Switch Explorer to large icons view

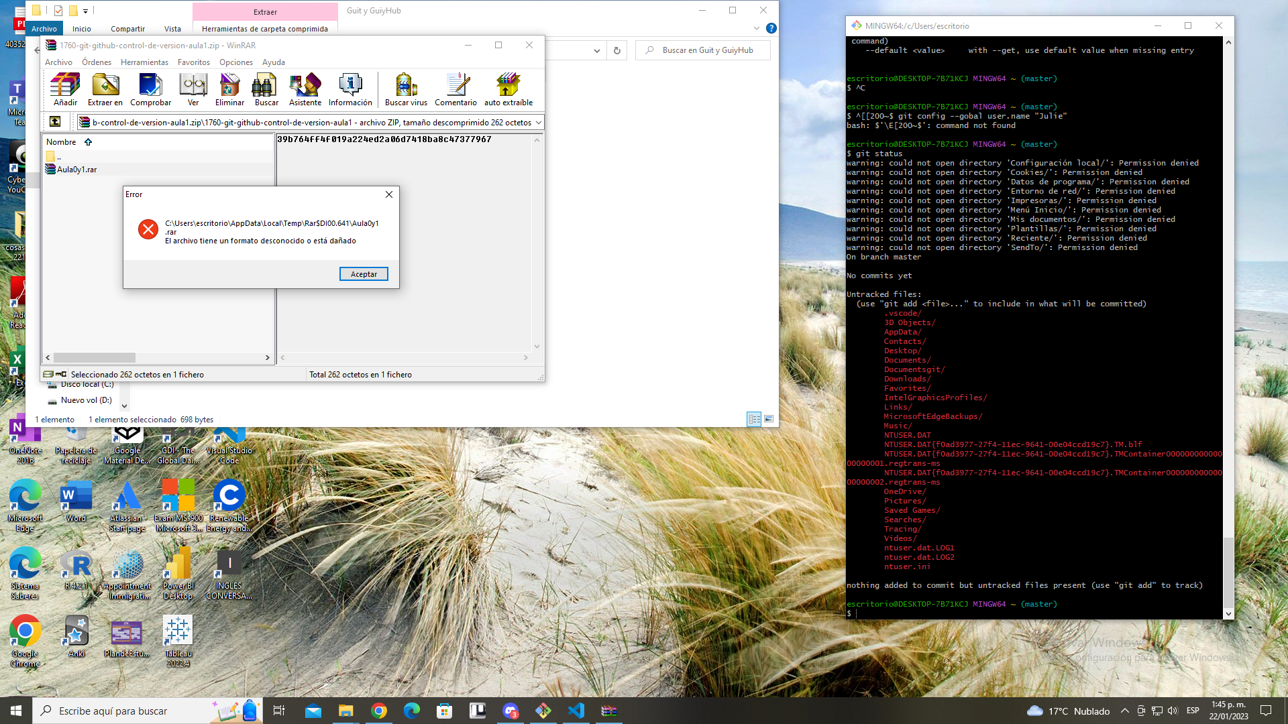click(x=769, y=419)
